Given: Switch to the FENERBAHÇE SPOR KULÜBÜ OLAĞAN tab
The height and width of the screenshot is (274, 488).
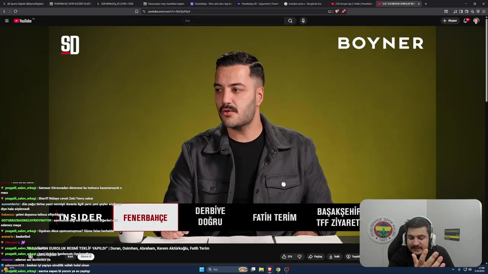Looking at the screenshot, I should point(71,4).
